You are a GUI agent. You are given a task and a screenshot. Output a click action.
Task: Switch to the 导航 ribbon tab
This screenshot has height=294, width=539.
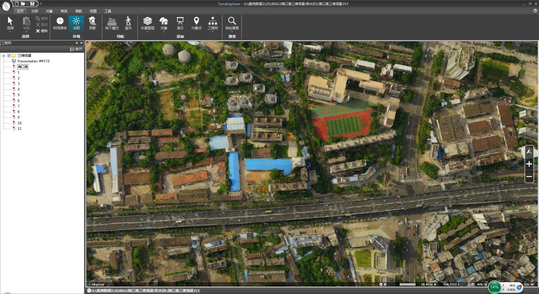coord(78,11)
